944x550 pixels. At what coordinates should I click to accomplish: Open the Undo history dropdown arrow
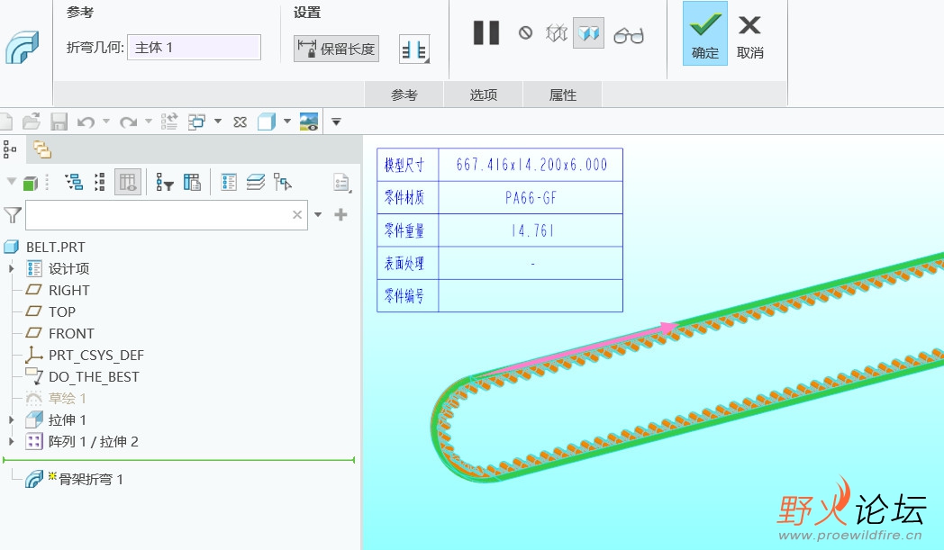pos(106,122)
